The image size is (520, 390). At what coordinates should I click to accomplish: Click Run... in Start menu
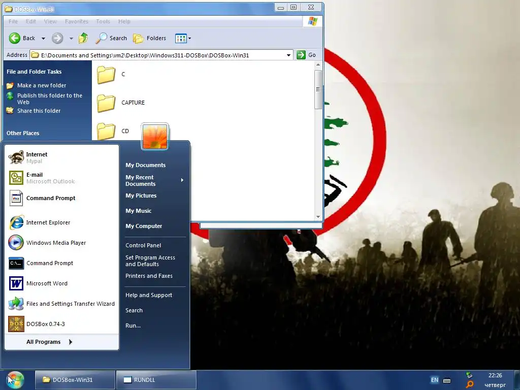point(133,326)
